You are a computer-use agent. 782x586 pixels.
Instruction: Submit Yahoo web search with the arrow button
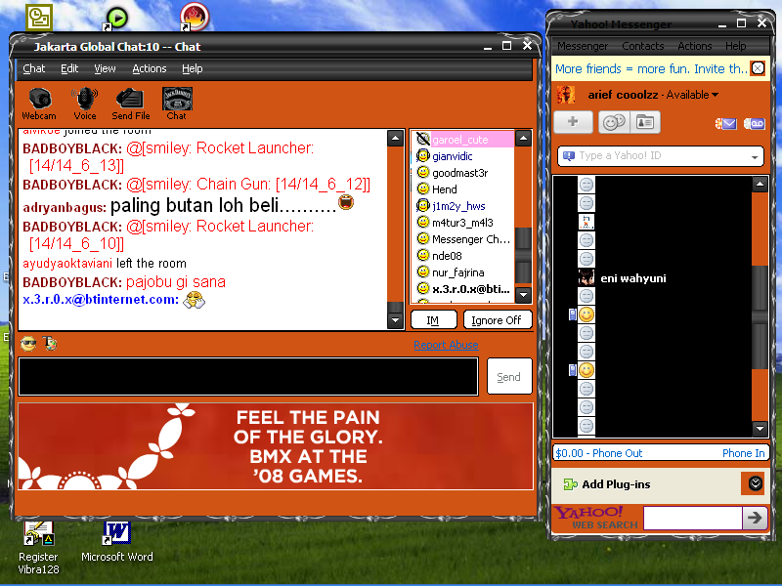tap(755, 518)
